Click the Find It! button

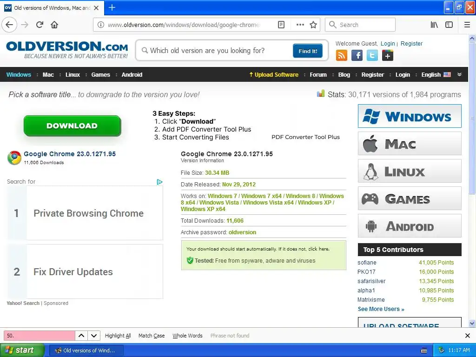(x=308, y=51)
